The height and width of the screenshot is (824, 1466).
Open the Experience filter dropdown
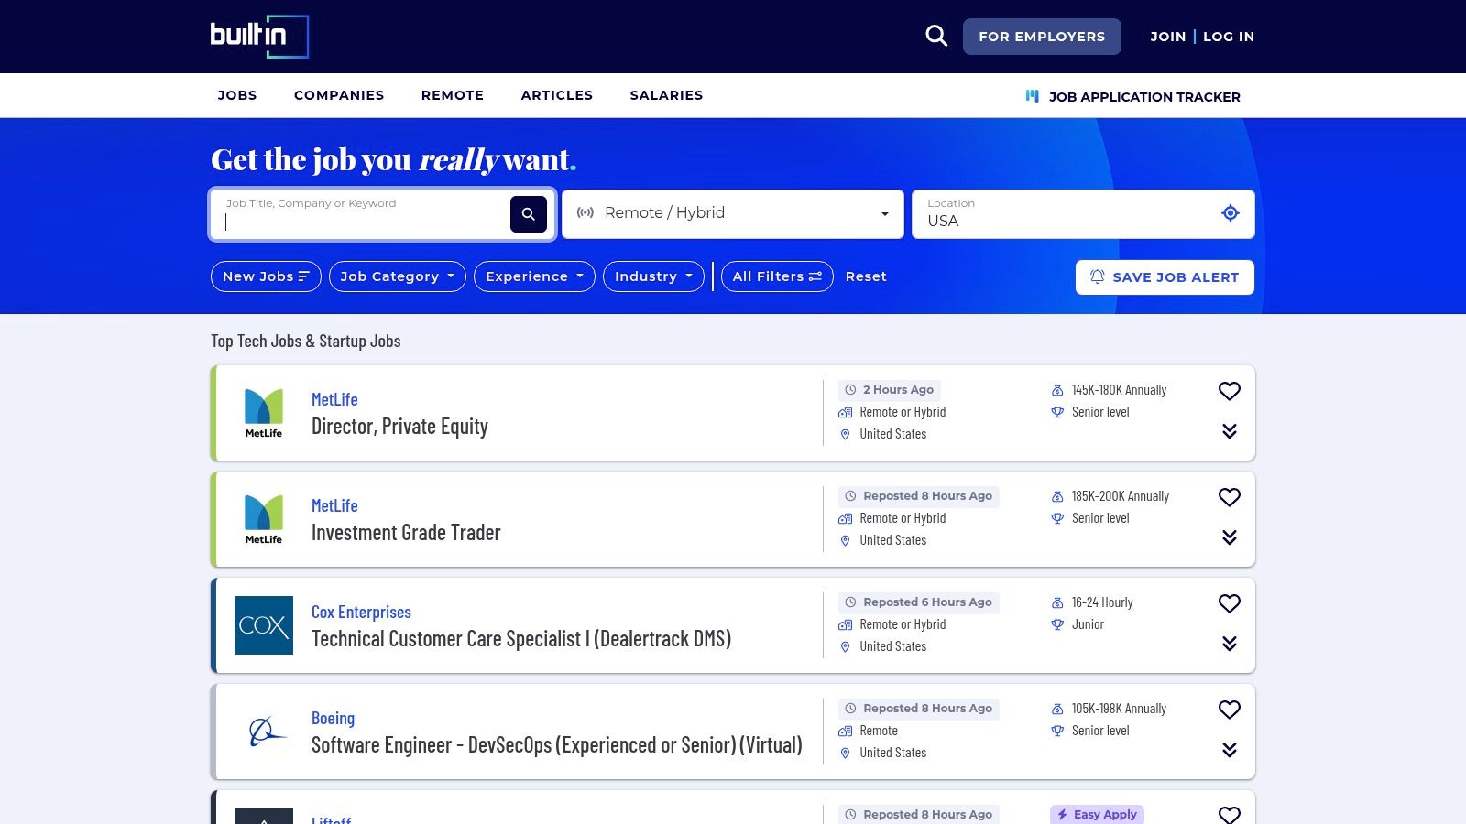pos(534,276)
